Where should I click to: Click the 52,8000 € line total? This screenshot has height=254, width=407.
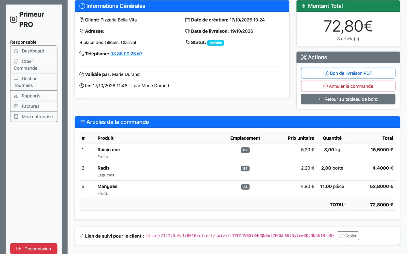point(381,186)
